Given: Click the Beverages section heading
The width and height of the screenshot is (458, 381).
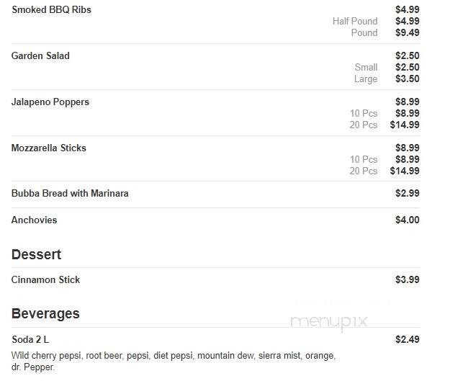Looking at the screenshot, I should point(45,313).
